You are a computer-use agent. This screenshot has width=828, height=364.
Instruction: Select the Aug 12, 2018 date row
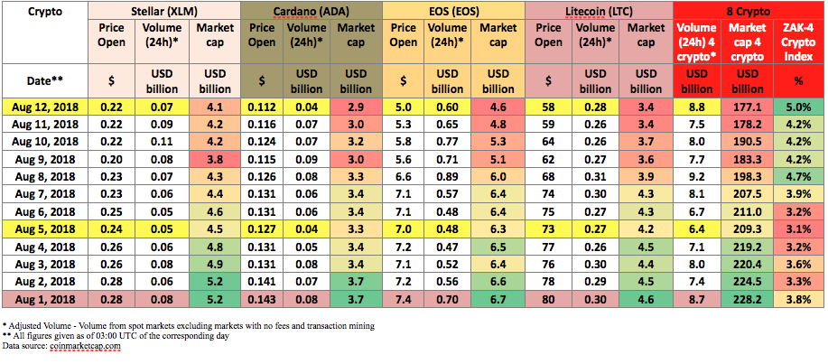(x=414, y=107)
